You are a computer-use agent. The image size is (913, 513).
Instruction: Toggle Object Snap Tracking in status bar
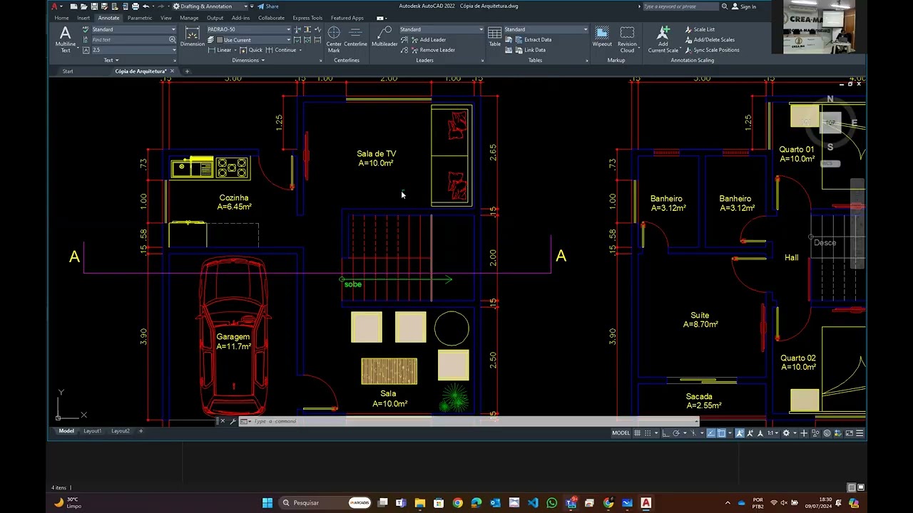(x=711, y=433)
